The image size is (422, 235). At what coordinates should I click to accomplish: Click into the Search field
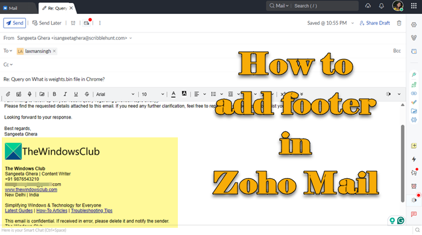point(325,5)
